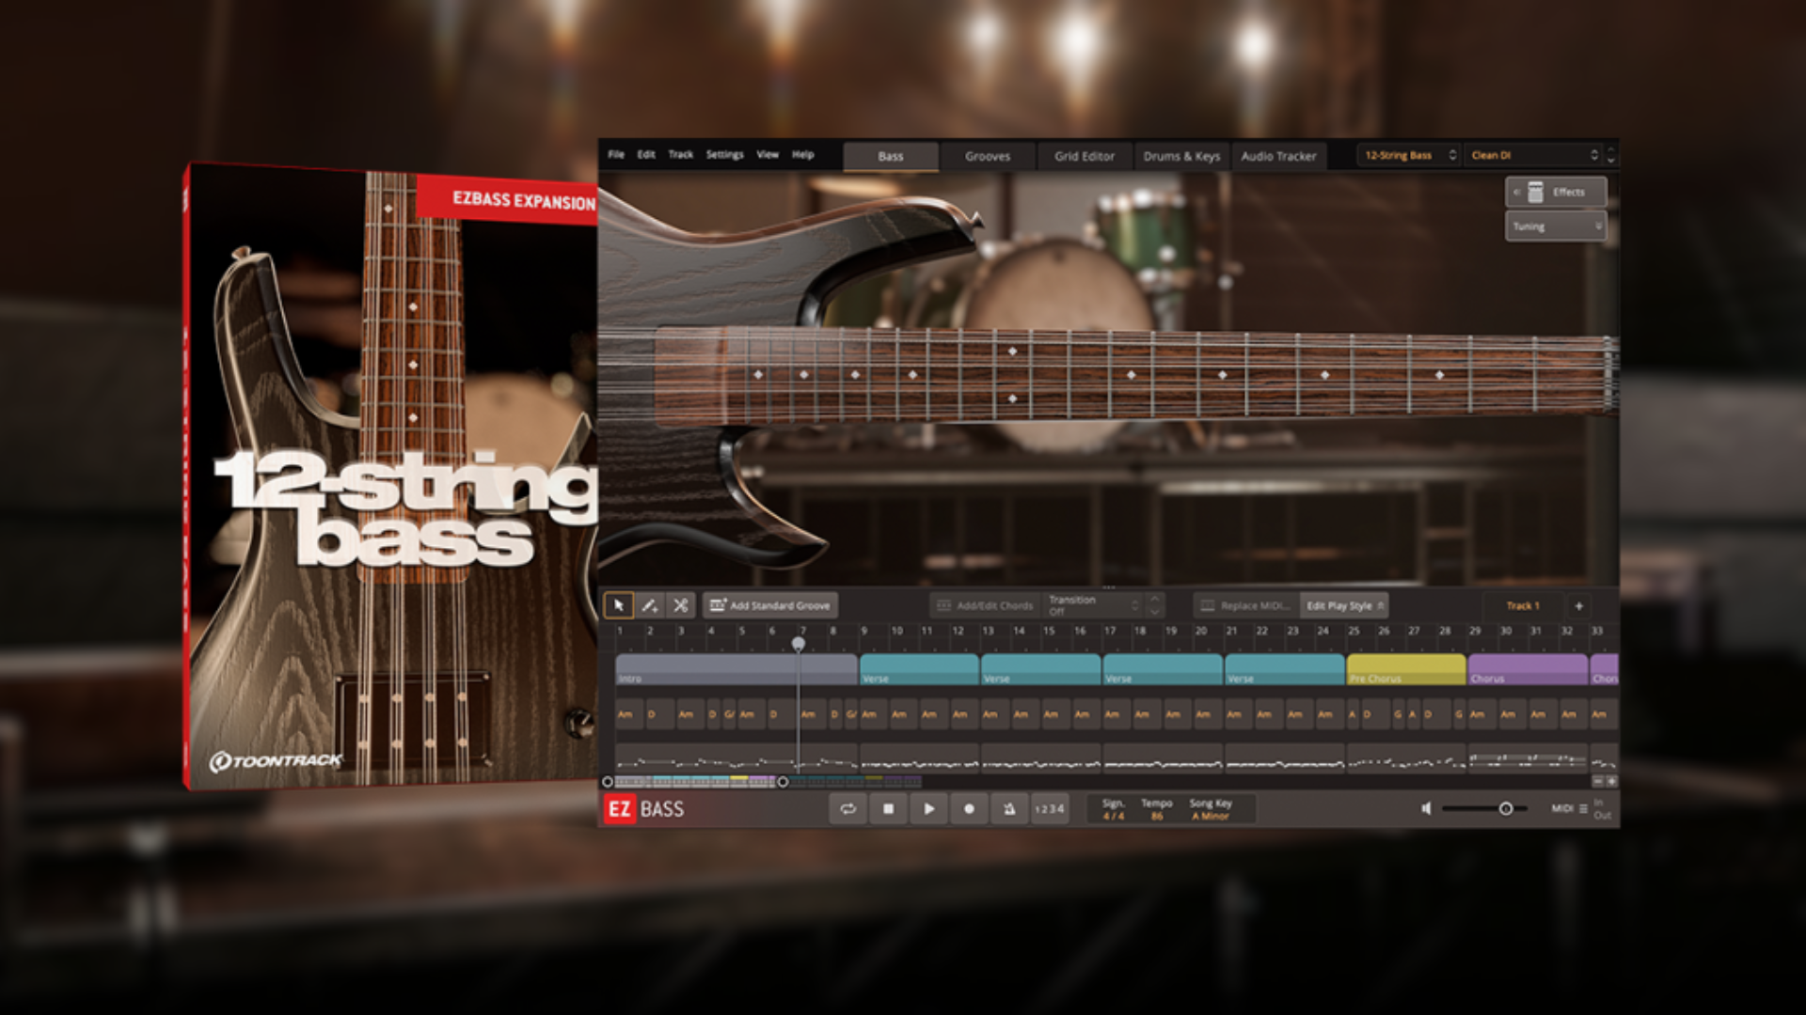Click the metronome count-in icon

click(1009, 809)
